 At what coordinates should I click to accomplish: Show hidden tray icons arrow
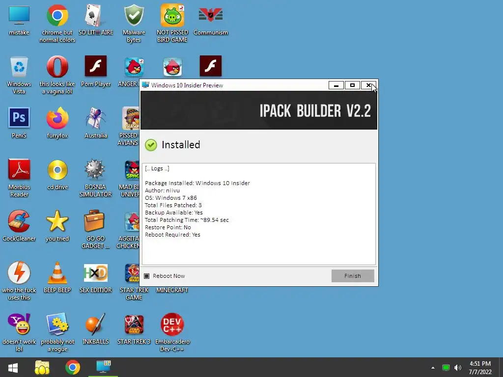(433, 368)
